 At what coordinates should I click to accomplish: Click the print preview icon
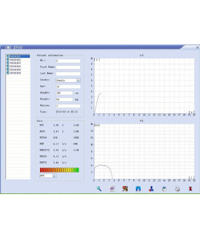pyautogui.click(x=164, y=189)
